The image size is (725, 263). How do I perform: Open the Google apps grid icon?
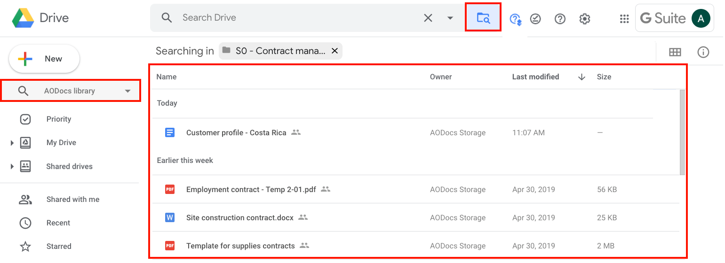click(624, 19)
